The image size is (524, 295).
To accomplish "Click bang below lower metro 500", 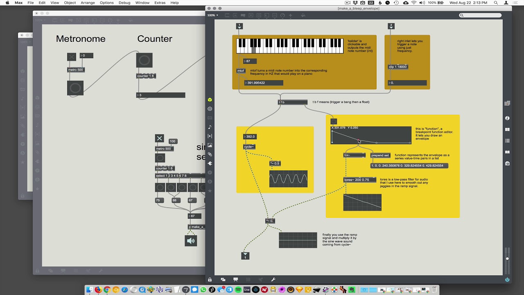I will click(x=160, y=158).
